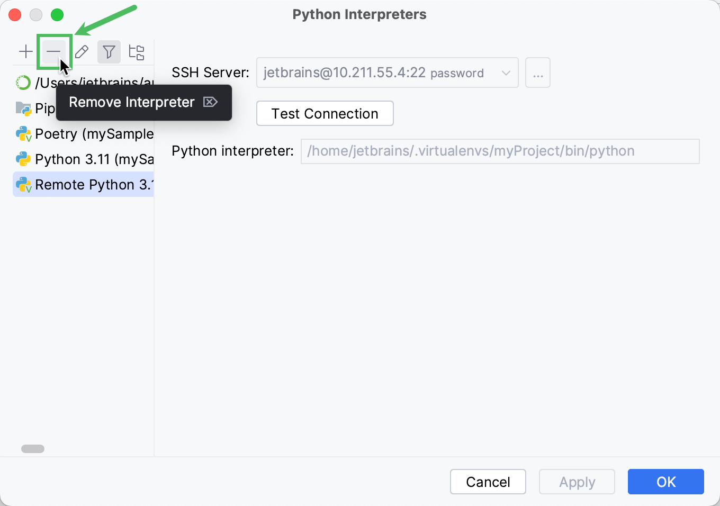Confirm changes with the OK button

click(x=665, y=482)
